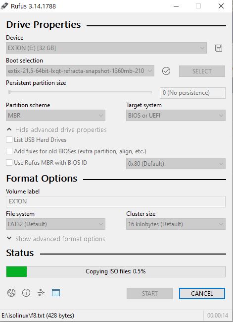Viewport: 233px width, 322px height.
Task: Open the Cluster size 16 kilobytes dropdown
Action: 176,224
